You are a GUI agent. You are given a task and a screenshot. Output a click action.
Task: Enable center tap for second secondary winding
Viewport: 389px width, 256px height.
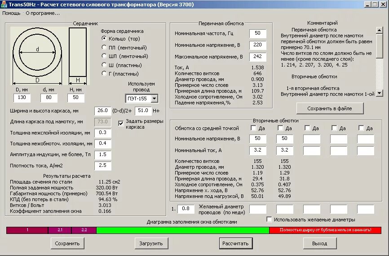[280, 128]
